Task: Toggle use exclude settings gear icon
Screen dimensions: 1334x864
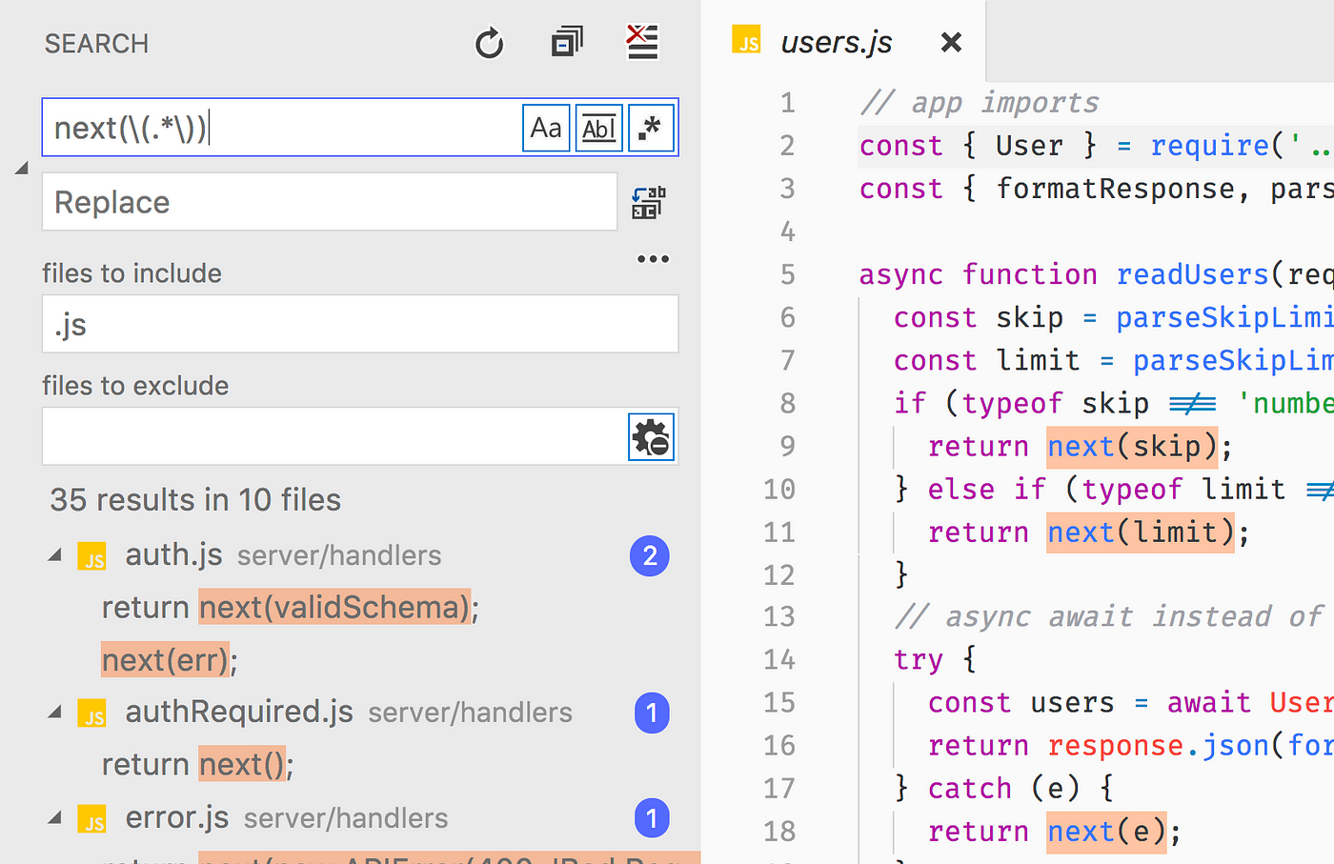Action: [652, 437]
